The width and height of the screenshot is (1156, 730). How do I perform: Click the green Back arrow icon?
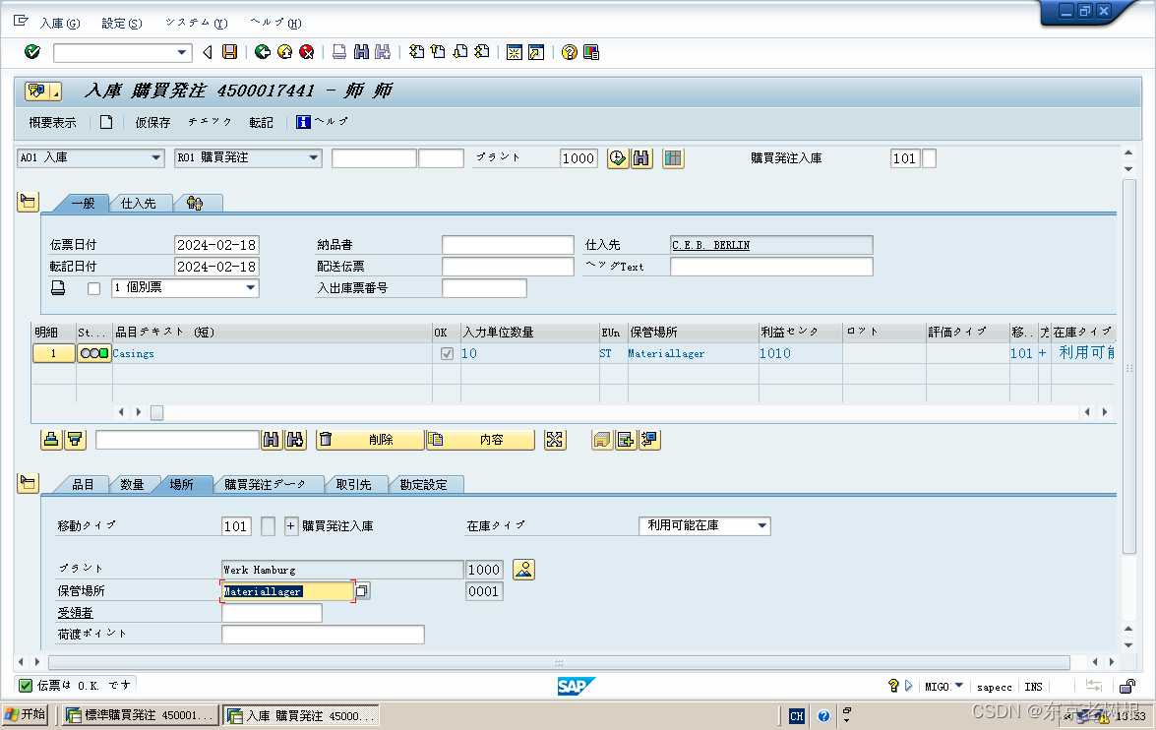tap(263, 51)
